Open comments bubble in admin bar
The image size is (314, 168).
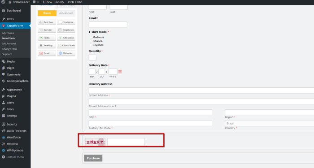(34, 2)
